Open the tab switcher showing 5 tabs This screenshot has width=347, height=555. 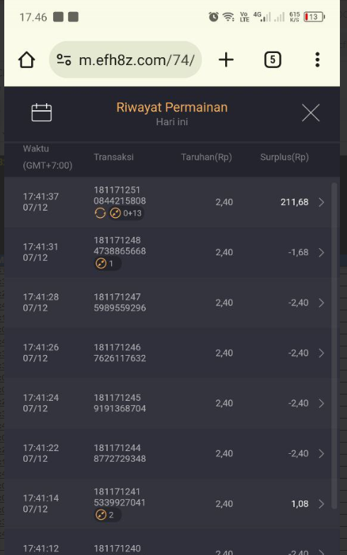pos(273,59)
